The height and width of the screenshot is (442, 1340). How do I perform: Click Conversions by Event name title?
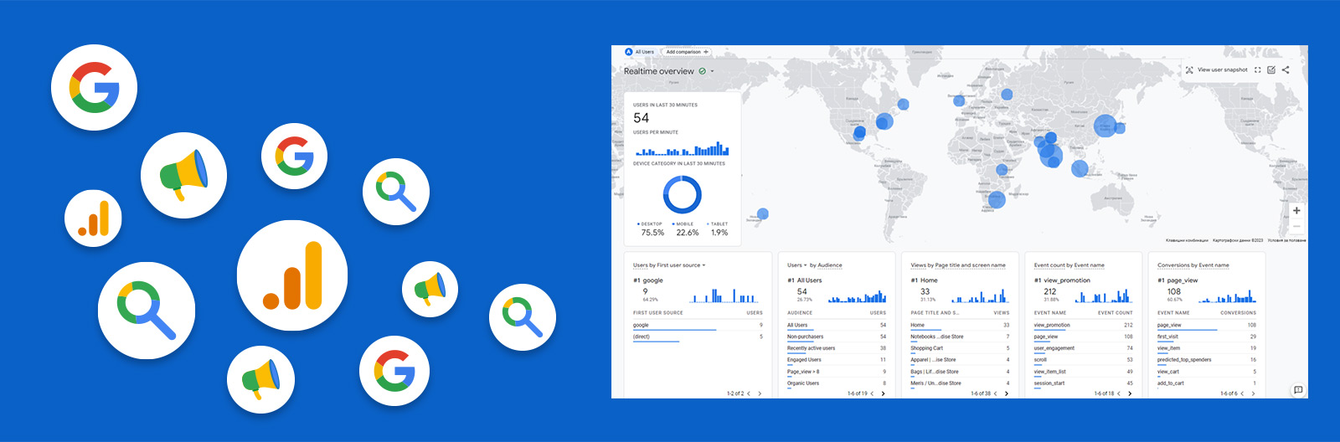click(x=1193, y=265)
